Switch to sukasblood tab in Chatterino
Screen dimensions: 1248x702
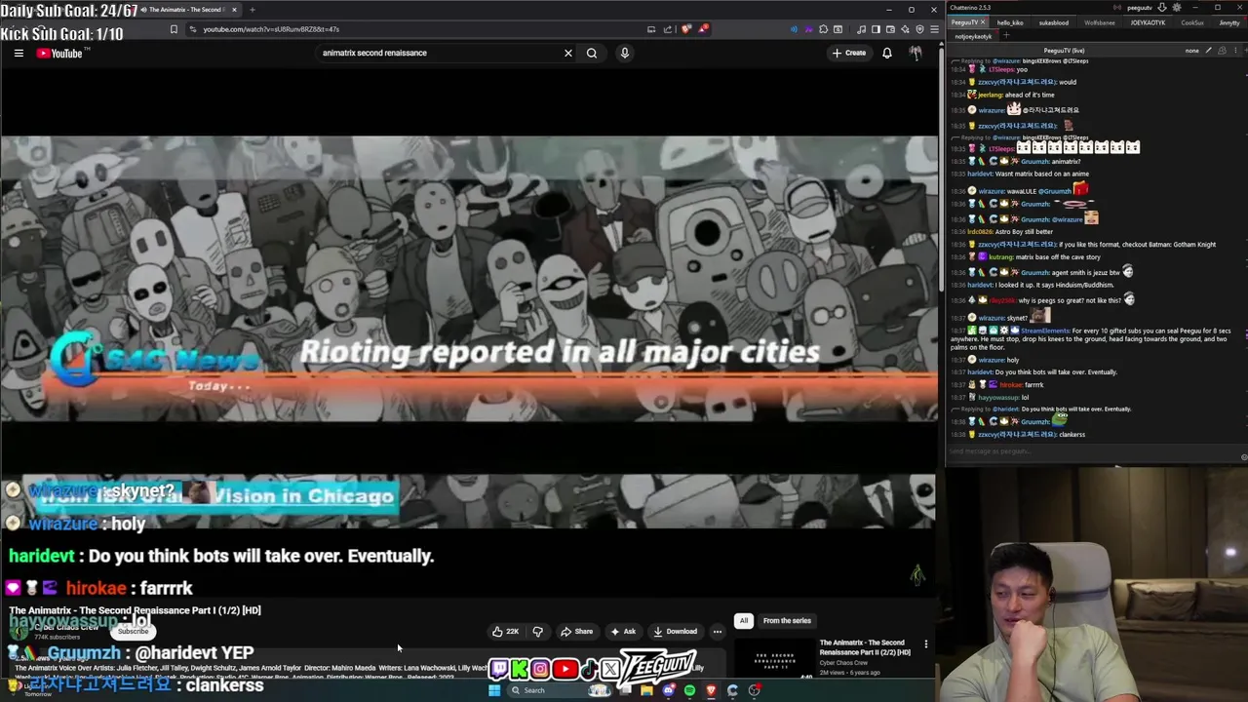tap(1053, 22)
